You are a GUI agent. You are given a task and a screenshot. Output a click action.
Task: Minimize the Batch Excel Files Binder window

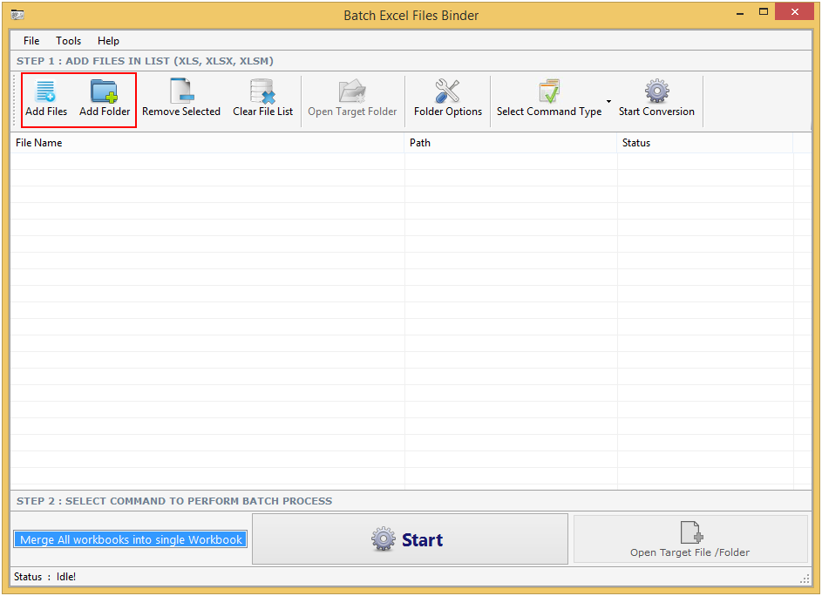[x=740, y=12]
